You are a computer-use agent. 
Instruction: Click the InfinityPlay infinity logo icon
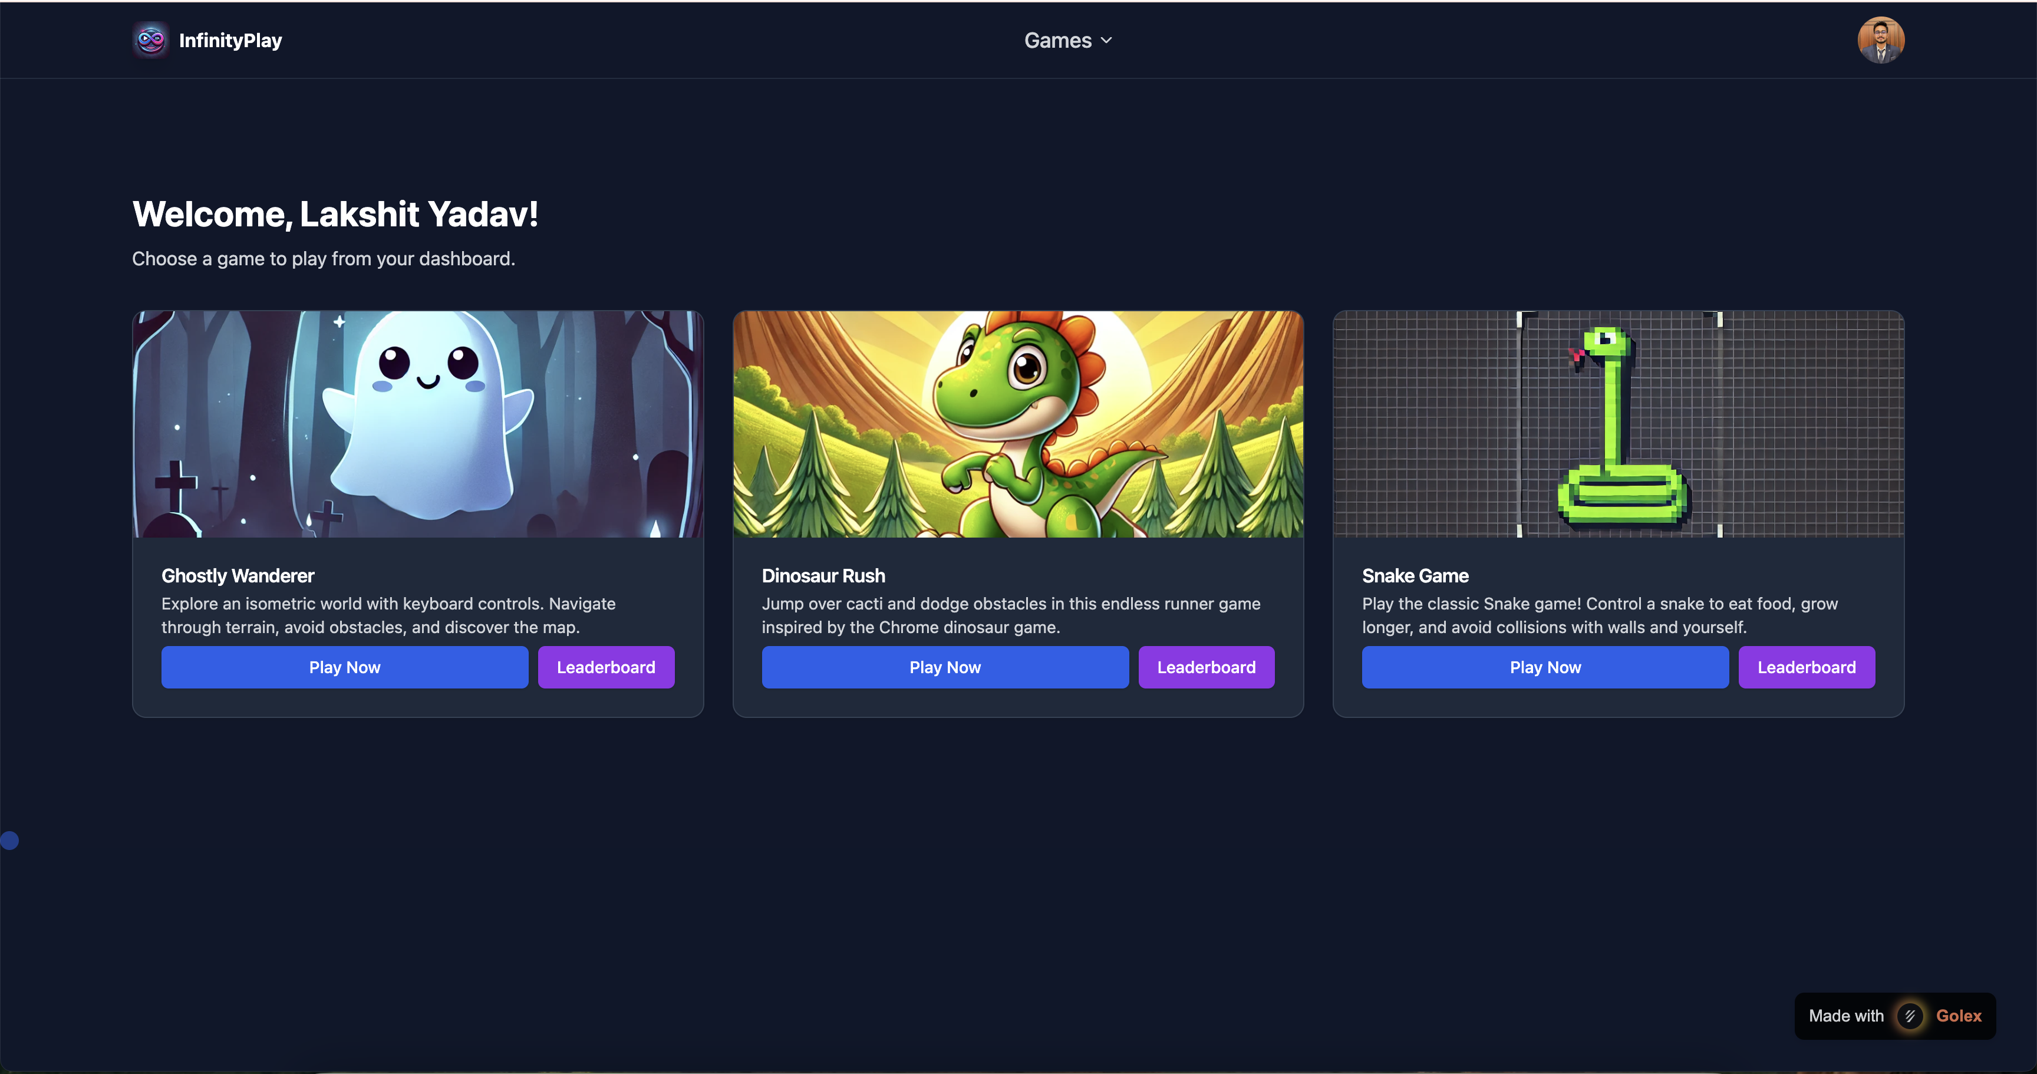150,39
